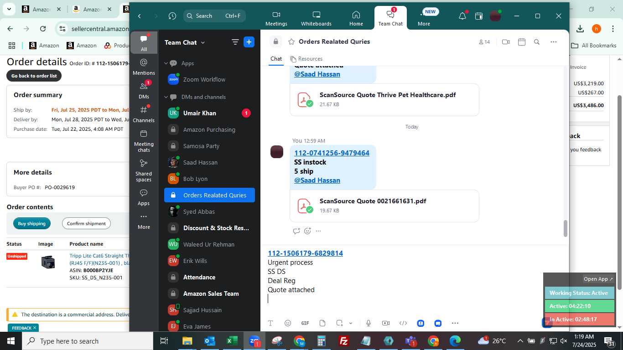Open the Saad Hassan chat
This screenshot has width=623, height=350.
[209, 162]
